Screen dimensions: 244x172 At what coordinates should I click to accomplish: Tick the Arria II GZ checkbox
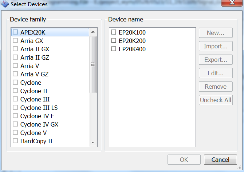click(x=15, y=57)
